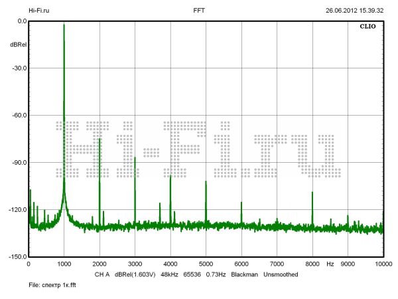Click the CLIO logo in the graph corner
This screenshot has width=398, height=299.
pos(368,27)
